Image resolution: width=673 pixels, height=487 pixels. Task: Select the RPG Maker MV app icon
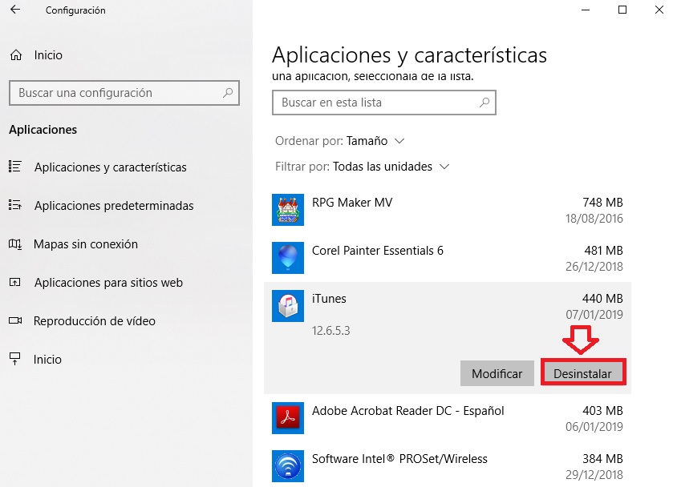(288, 210)
